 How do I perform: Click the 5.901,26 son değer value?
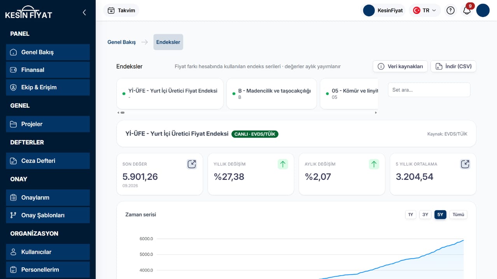click(140, 177)
